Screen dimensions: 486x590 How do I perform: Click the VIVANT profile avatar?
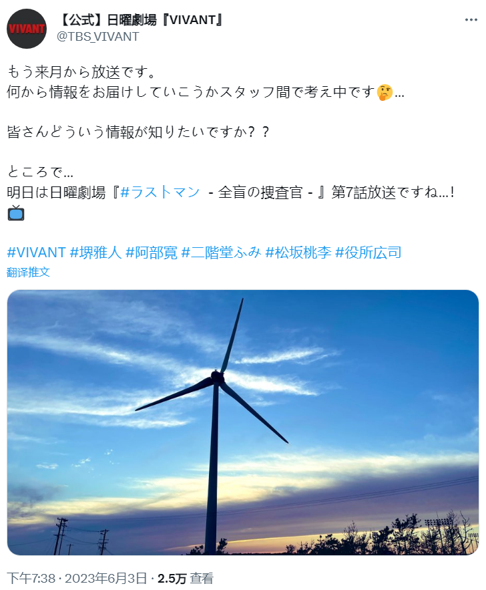[x=27, y=29]
